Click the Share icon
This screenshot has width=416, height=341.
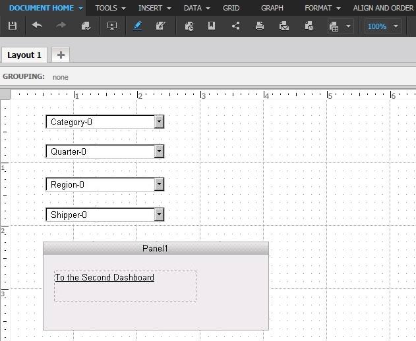(235, 26)
